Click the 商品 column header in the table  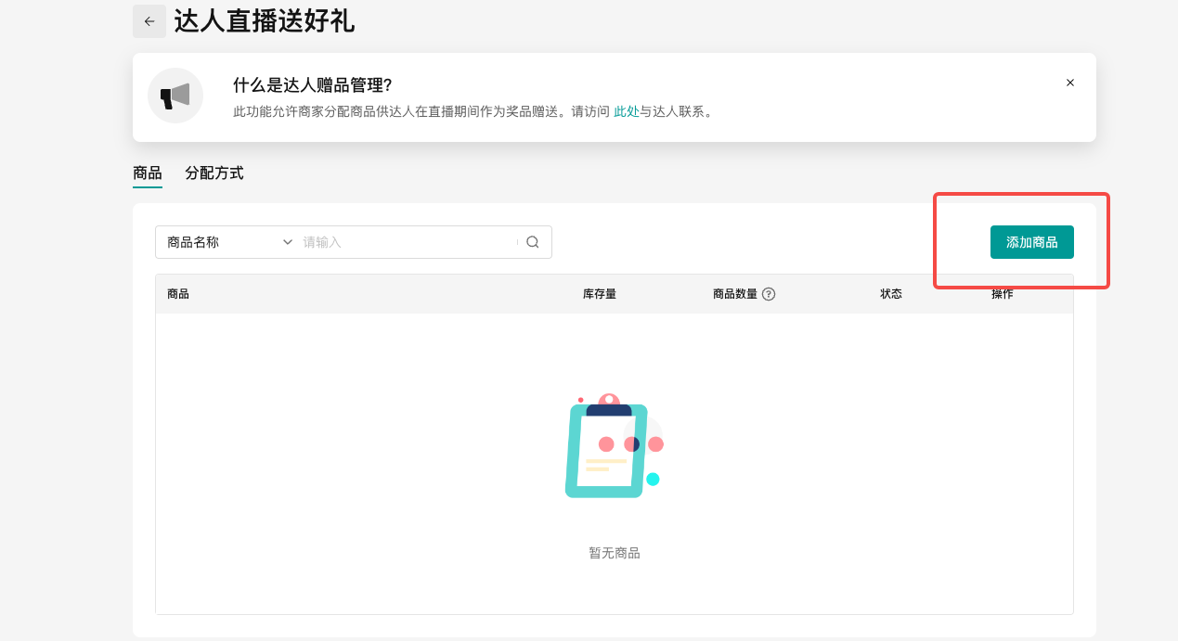[x=178, y=294]
